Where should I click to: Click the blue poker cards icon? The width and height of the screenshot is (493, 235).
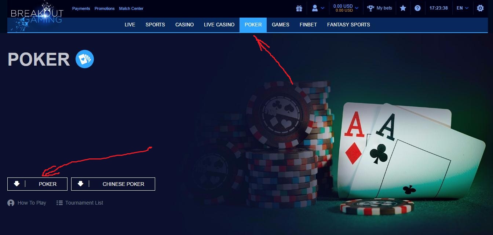(85, 59)
